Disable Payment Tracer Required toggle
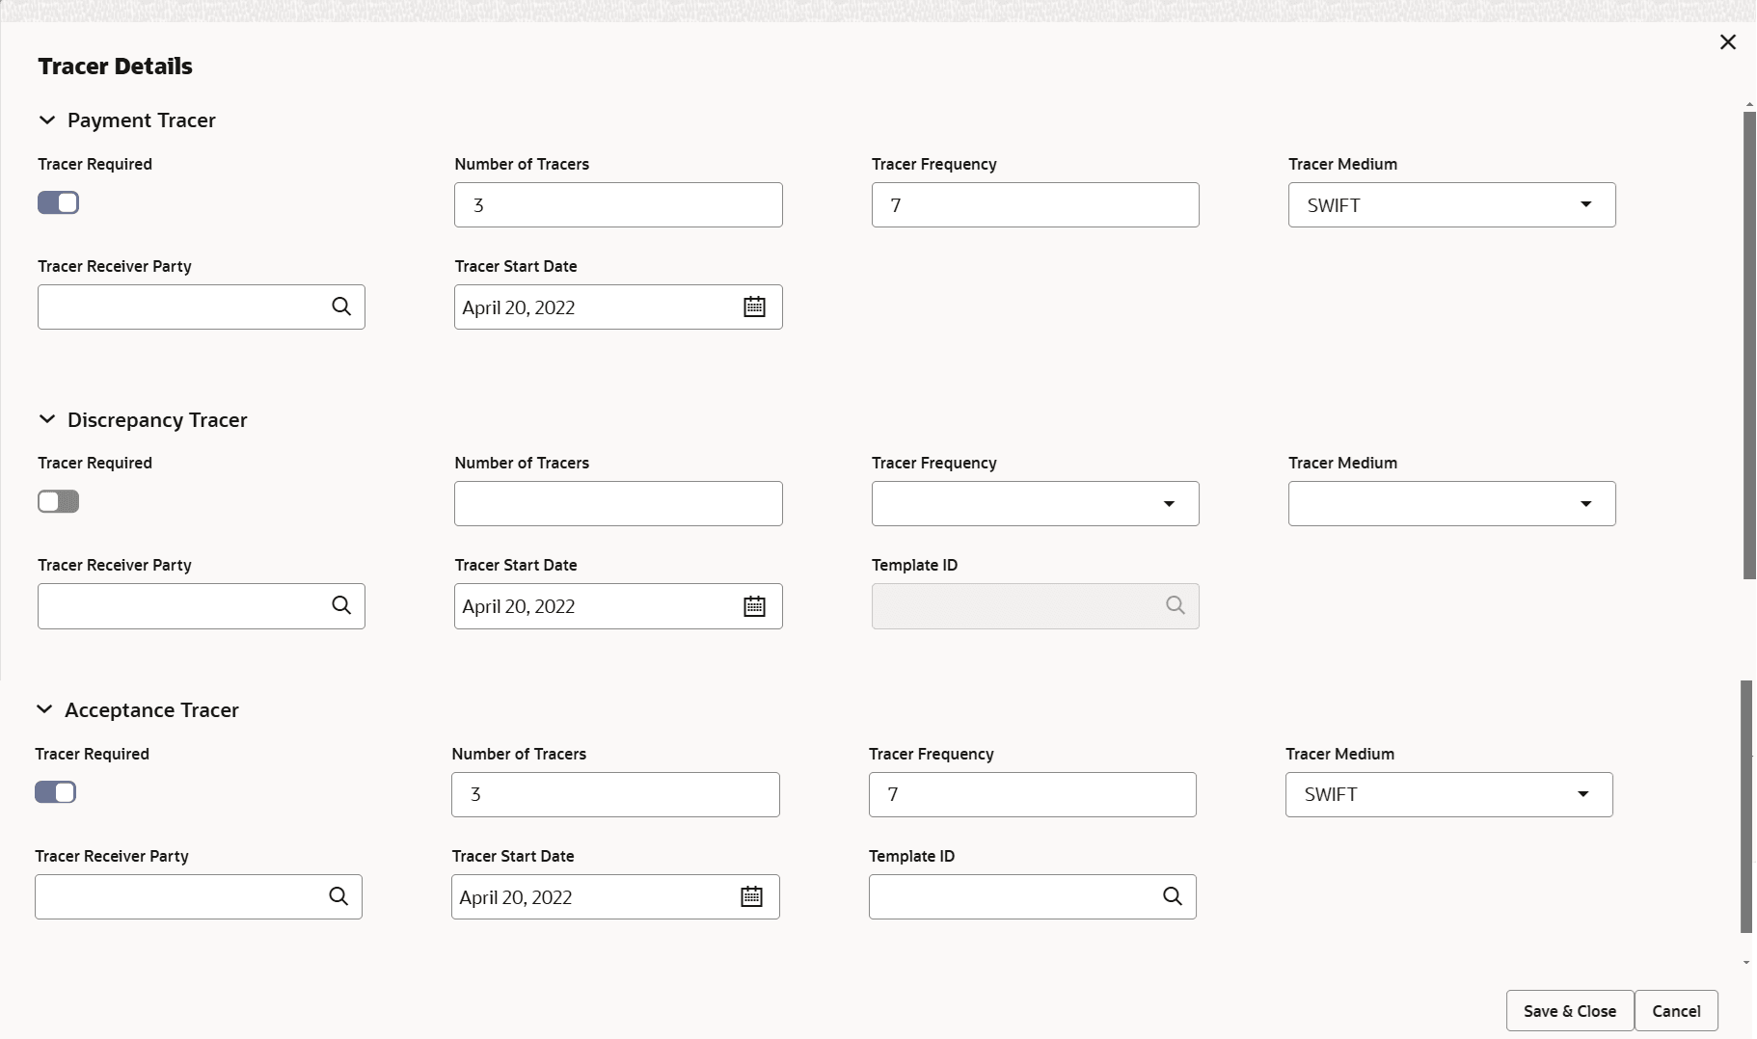This screenshot has height=1039, width=1757. point(59,202)
